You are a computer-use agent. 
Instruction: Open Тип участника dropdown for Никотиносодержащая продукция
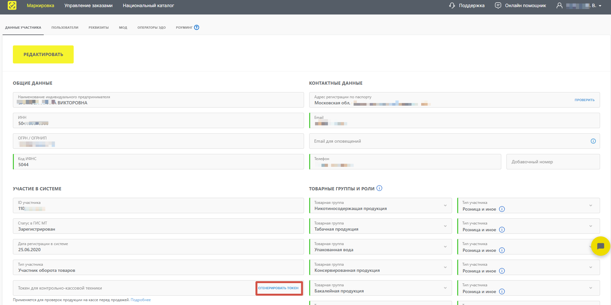pos(591,205)
